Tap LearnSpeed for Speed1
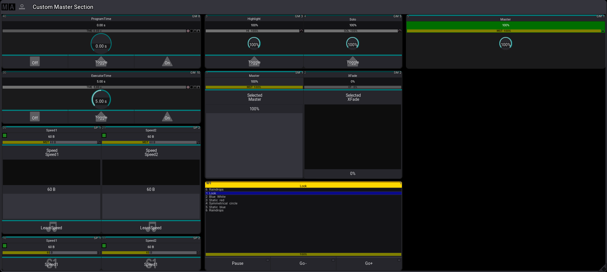 pos(51,228)
